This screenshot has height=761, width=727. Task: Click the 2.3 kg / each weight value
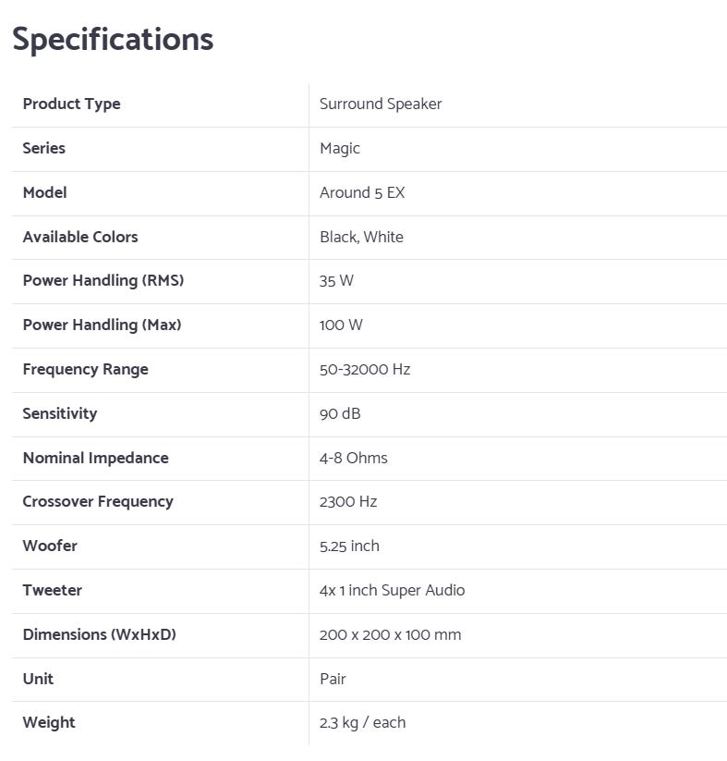(x=362, y=722)
